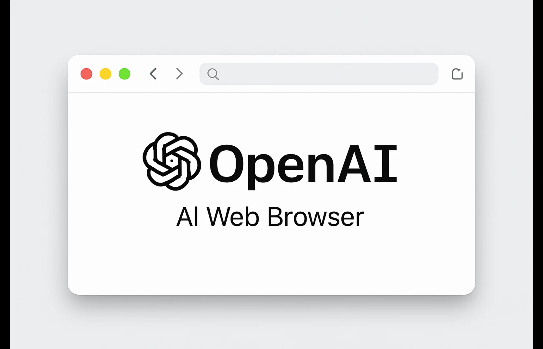This screenshot has height=349, width=543.
Task: Click the OpenAI knot logo symbol
Action: click(x=172, y=161)
